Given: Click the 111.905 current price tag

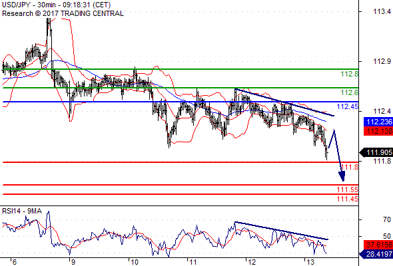Looking at the screenshot, I should click(x=376, y=152).
